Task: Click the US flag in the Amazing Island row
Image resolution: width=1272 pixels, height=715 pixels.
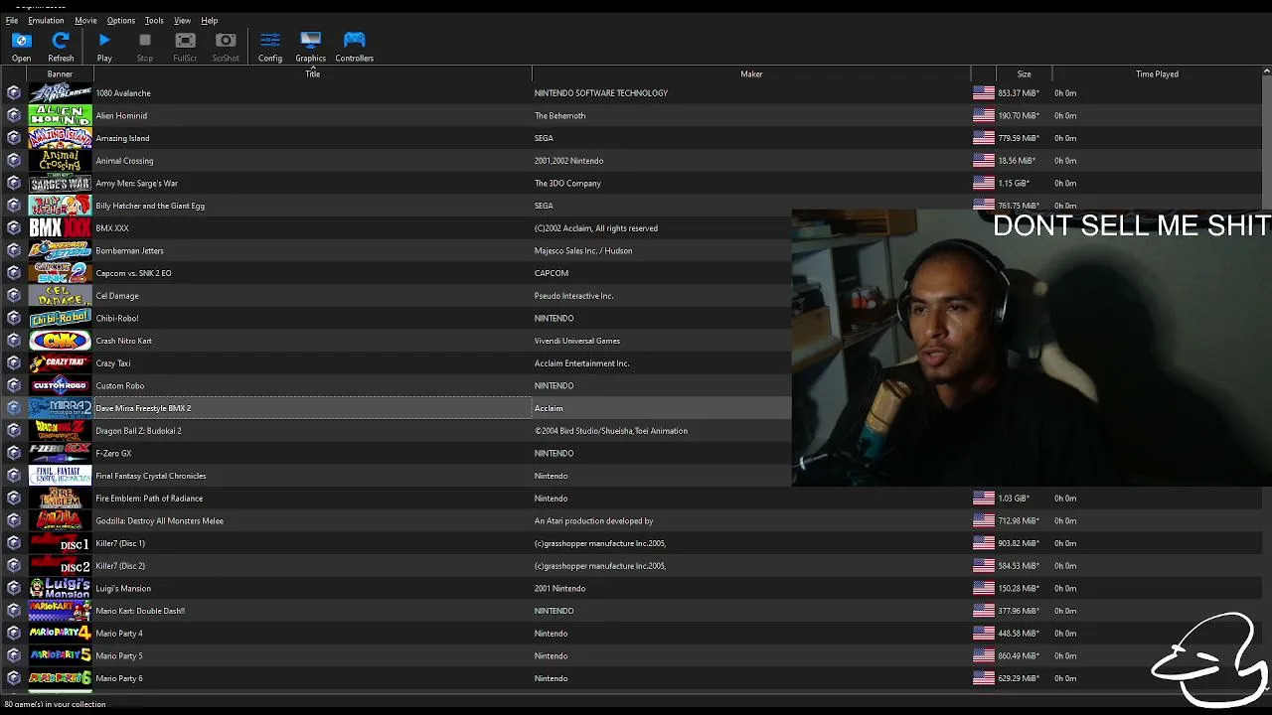Action: pyautogui.click(x=984, y=138)
